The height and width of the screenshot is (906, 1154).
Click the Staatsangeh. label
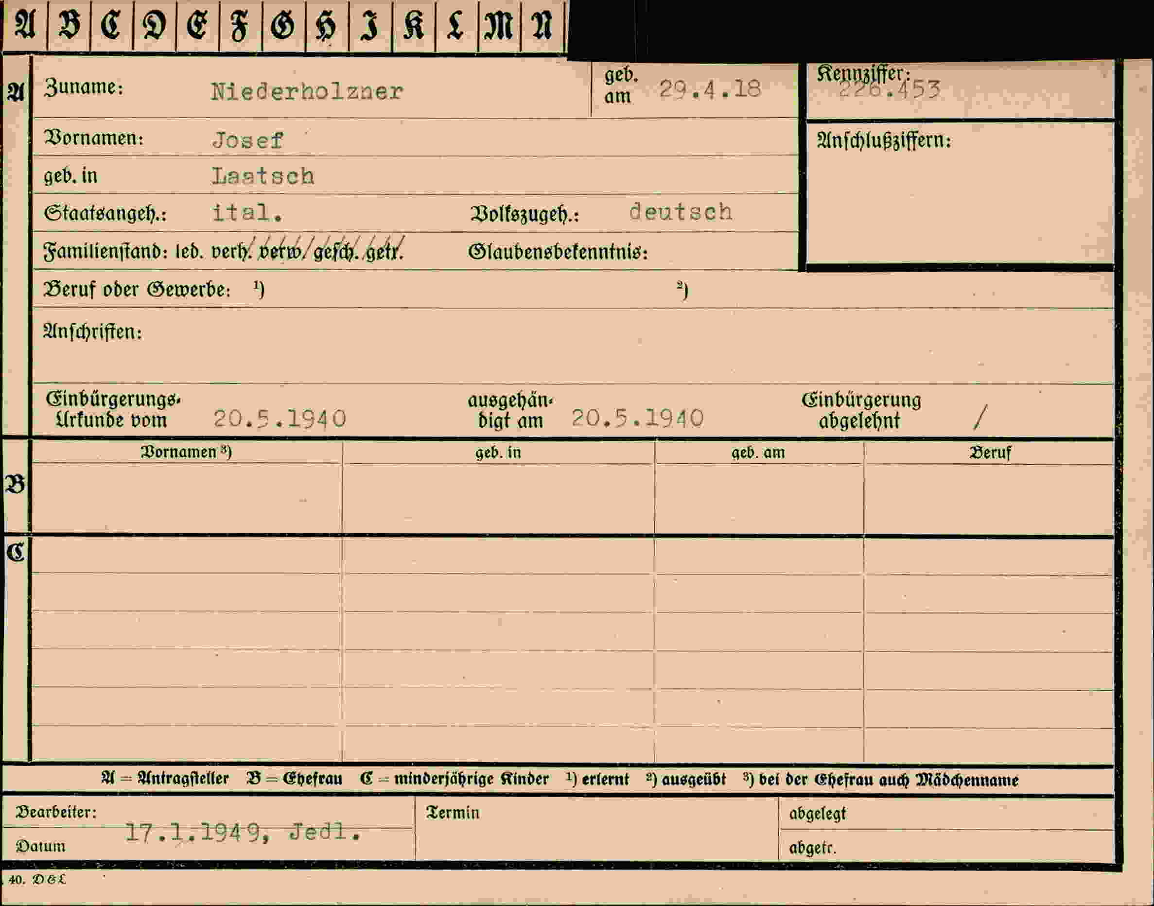point(105,214)
